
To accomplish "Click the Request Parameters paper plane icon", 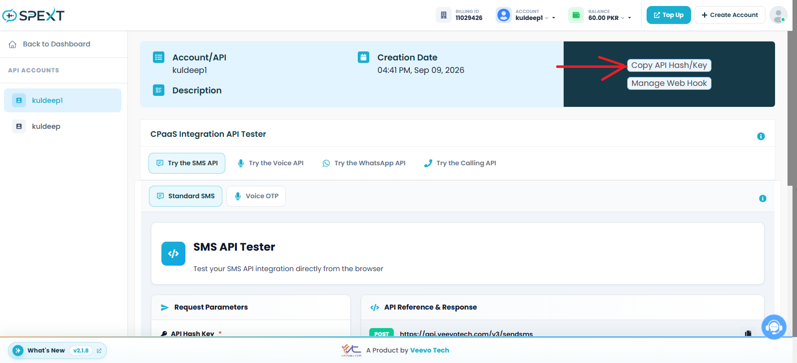I will 164,308.
